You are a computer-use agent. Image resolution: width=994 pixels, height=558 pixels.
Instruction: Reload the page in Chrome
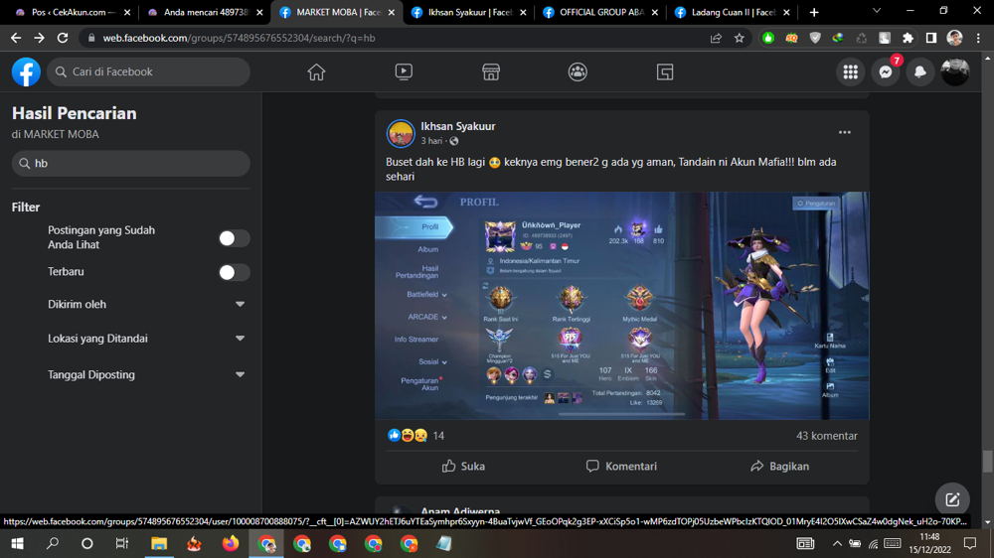click(x=62, y=38)
